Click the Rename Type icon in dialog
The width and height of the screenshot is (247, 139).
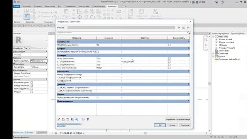coord(184,28)
